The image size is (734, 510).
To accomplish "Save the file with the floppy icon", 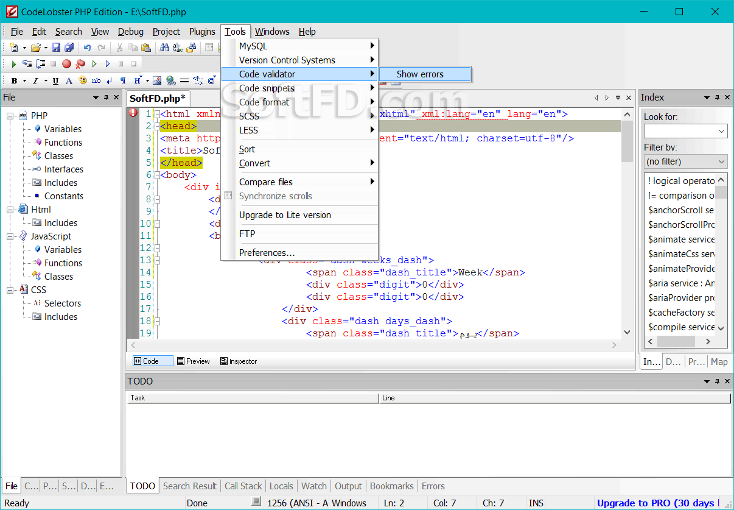I will 56,48.
